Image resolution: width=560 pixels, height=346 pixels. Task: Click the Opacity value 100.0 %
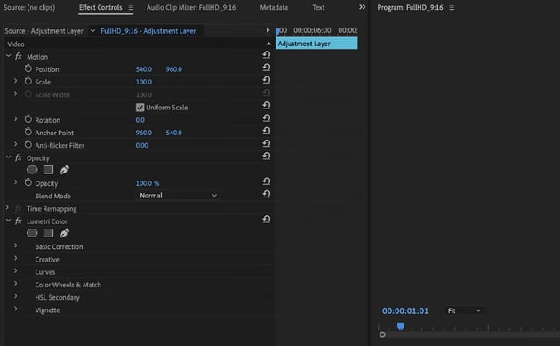click(148, 183)
